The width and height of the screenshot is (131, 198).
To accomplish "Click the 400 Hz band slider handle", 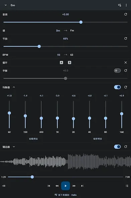I will pos(41,118).
